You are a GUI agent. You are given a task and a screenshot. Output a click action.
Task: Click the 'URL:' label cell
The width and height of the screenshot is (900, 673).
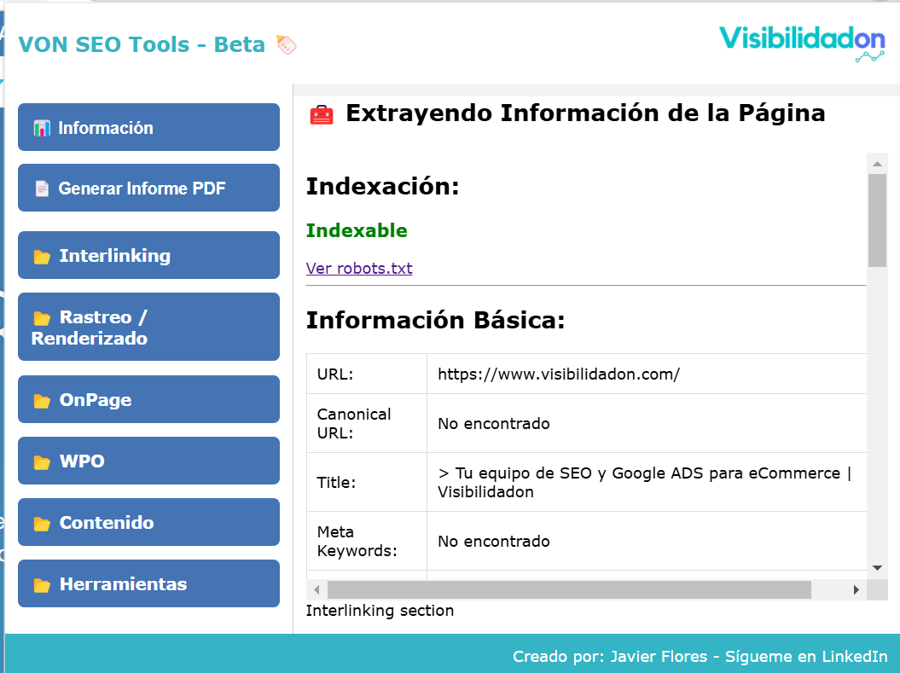[367, 374]
